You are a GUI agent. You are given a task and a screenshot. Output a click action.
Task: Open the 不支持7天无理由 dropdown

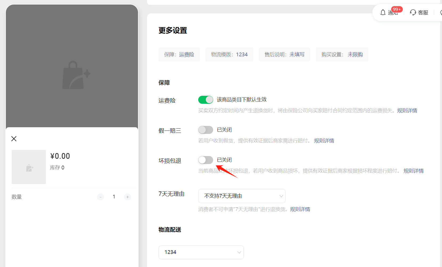[241, 196]
